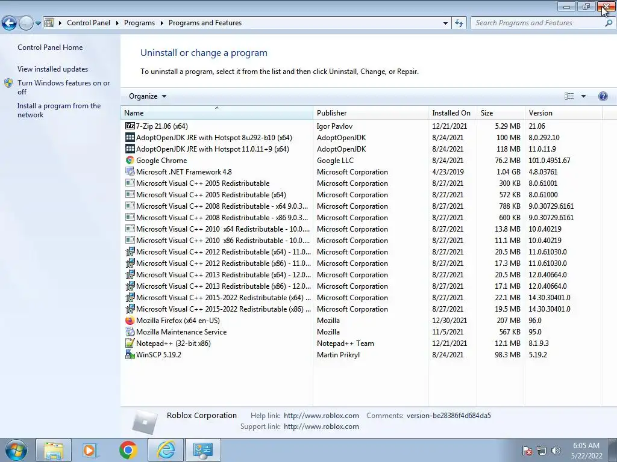Open the address bar history dropdown
Screen dimensions: 617x462
coord(445,23)
